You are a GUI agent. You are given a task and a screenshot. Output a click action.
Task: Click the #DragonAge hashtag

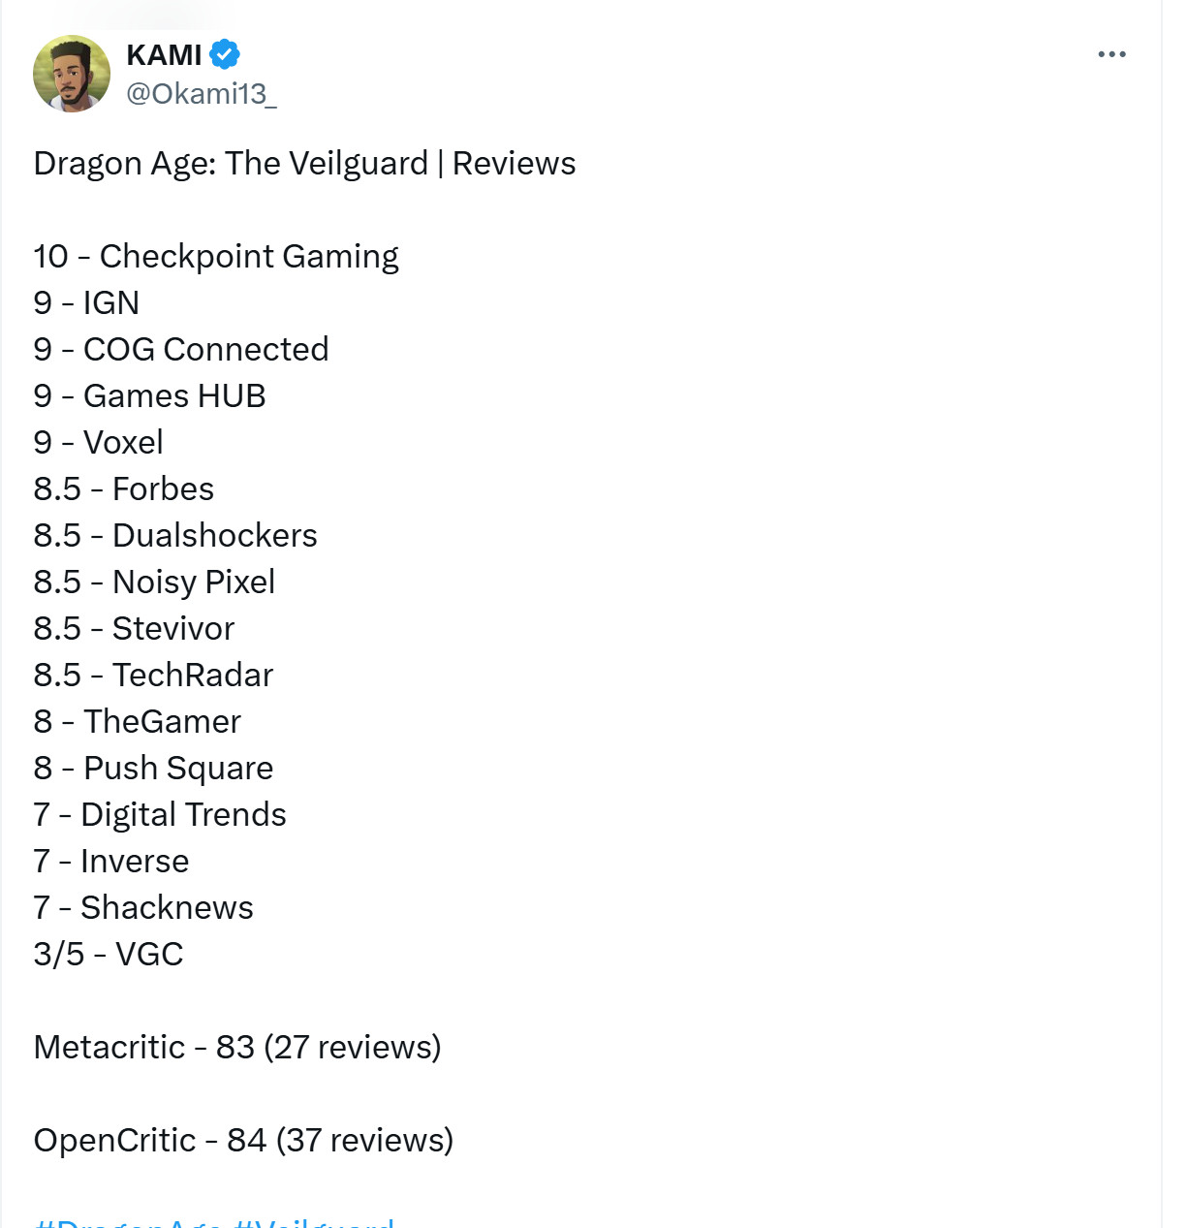(128, 1222)
